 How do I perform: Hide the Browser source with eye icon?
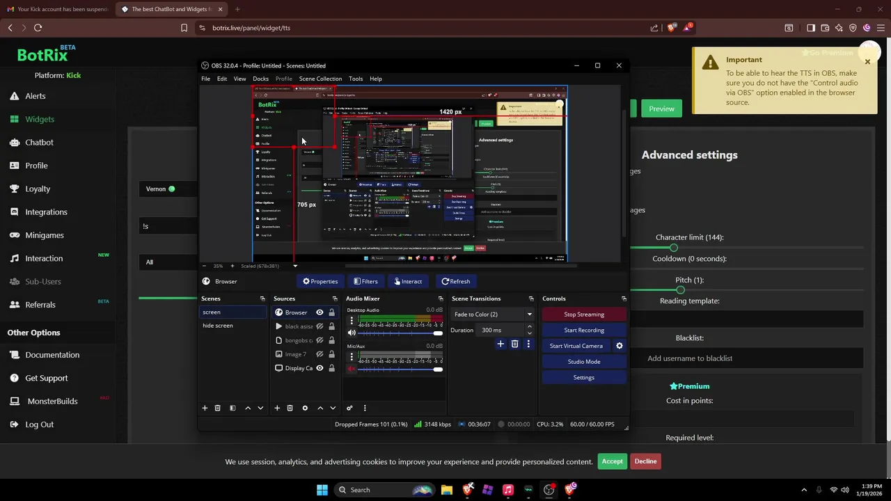pyautogui.click(x=320, y=312)
